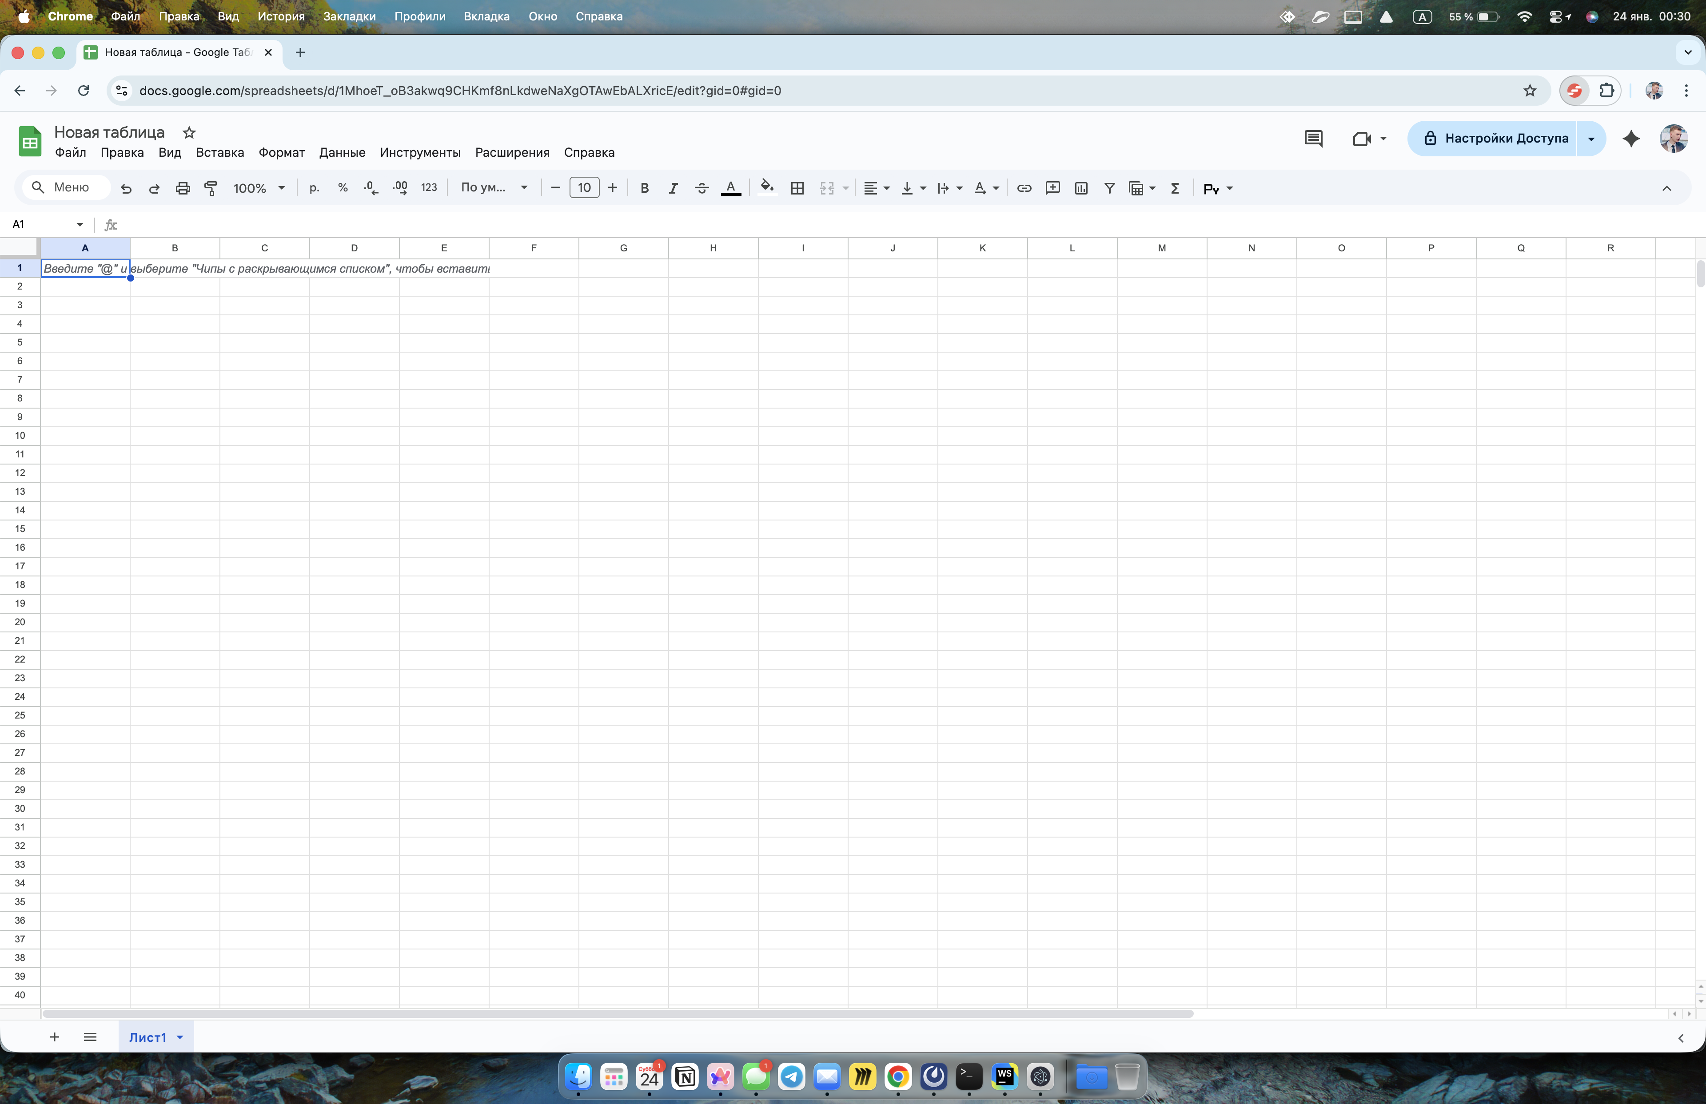The height and width of the screenshot is (1104, 1706).
Task: Toggle italic formatting
Action: (673, 188)
